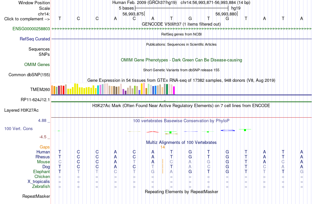The height and width of the screenshot is (204, 312).
Task: Click the GTEx Gene Expression track title
Action: 181,80
